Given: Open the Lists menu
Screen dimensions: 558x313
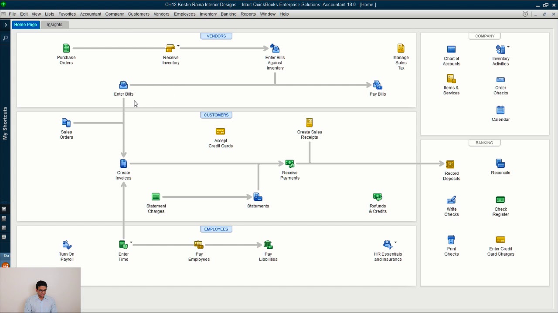Looking at the screenshot, I should point(49,14).
